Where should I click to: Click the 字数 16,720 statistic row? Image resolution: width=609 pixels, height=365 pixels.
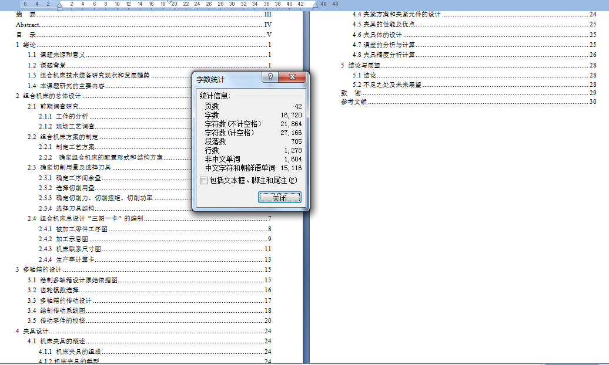253,115
